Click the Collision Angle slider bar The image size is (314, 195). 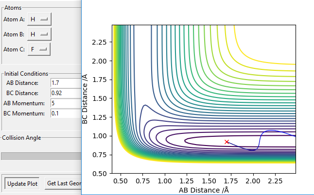[41, 156]
